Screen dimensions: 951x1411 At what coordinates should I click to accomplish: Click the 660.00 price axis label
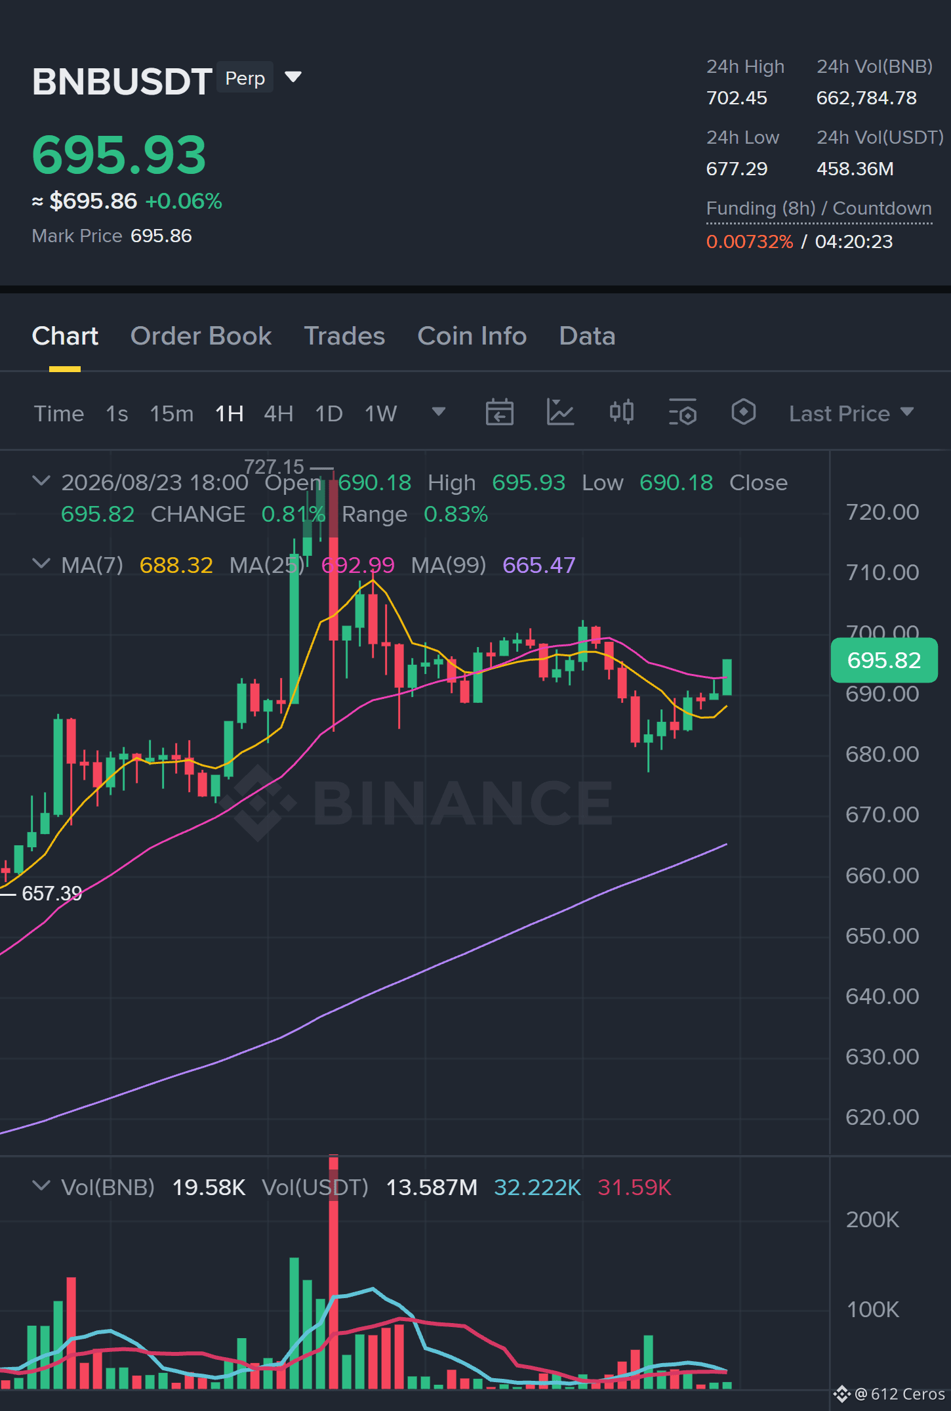[882, 875]
